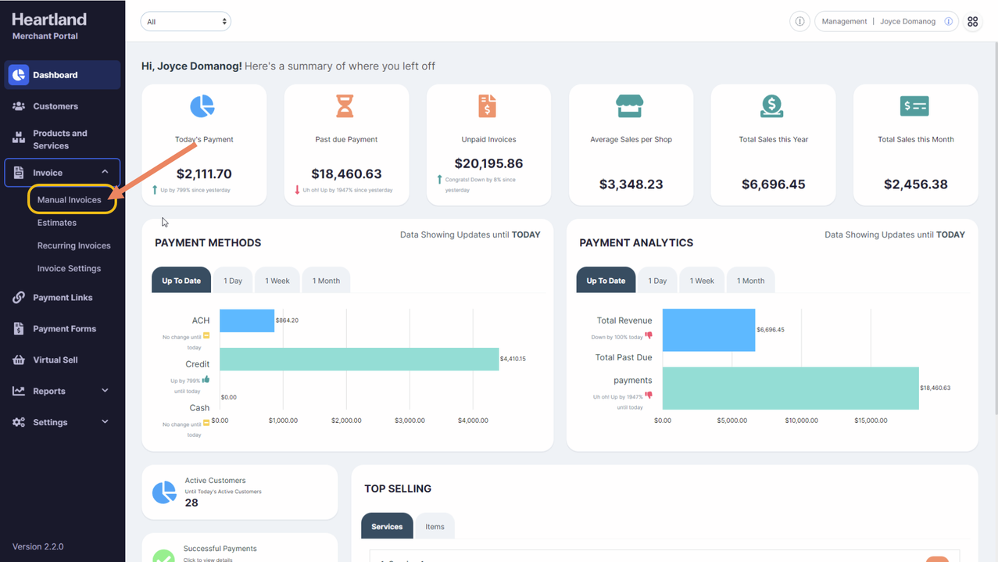Screen dimensions: 998x562
Task: Open the All location dropdown
Action: point(186,22)
